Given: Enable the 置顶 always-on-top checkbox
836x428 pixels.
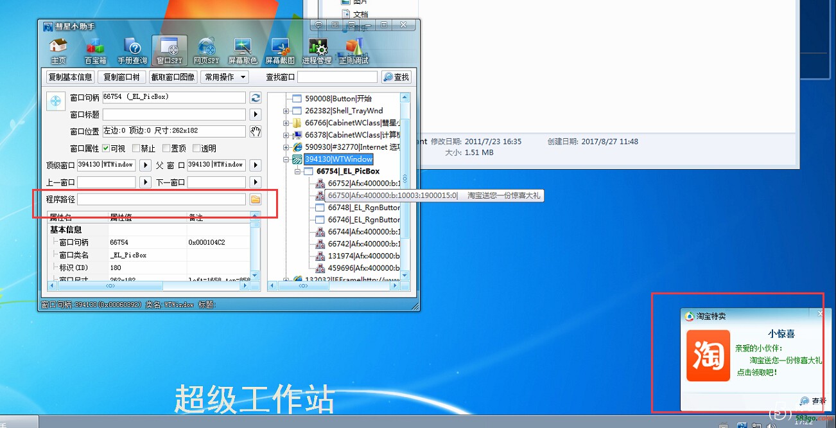Looking at the screenshot, I should tap(166, 148).
